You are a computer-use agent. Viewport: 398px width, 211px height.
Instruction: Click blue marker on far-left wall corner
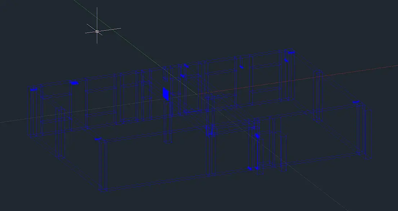[33, 89]
